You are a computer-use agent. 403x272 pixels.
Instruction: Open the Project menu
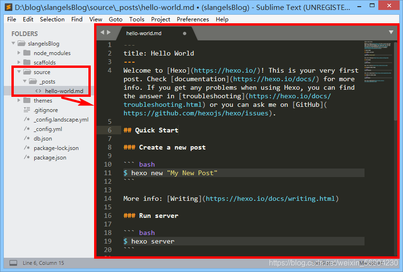click(x=161, y=19)
